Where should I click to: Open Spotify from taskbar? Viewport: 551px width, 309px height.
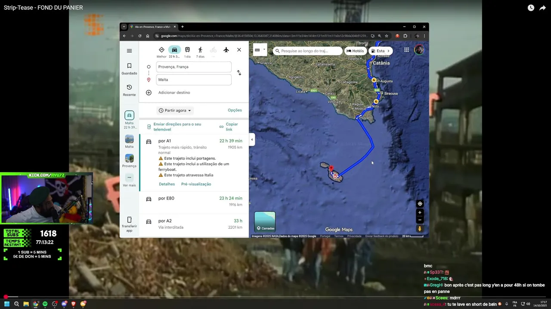tap(45, 304)
